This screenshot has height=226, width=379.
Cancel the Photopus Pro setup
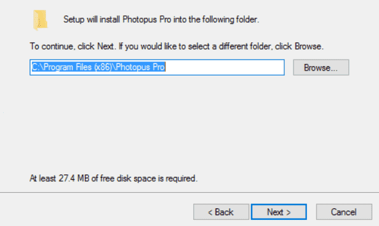[344, 212]
